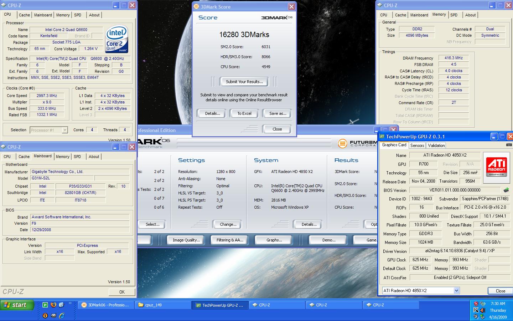Click the GPU-Z screenshot camera icon
The height and width of the screenshot is (321, 513).
[x=509, y=145]
